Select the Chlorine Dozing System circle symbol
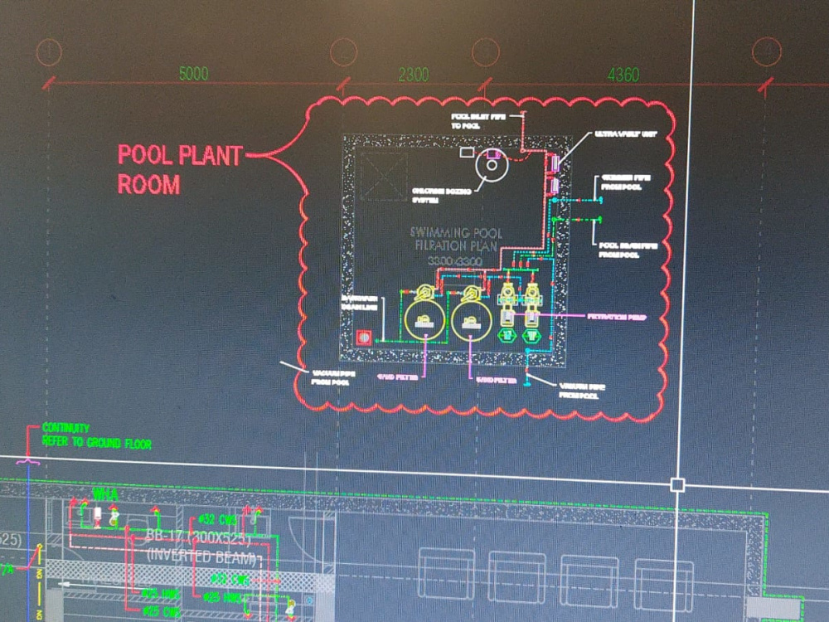This screenshot has height=622, width=829. tap(492, 164)
